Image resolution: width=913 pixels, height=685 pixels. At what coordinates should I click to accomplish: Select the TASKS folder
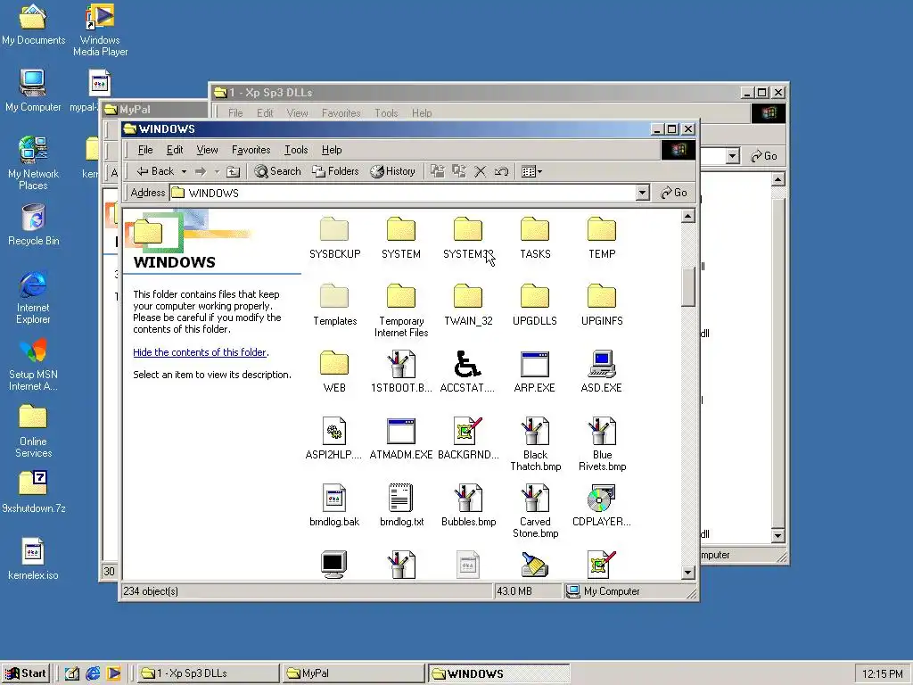point(535,238)
